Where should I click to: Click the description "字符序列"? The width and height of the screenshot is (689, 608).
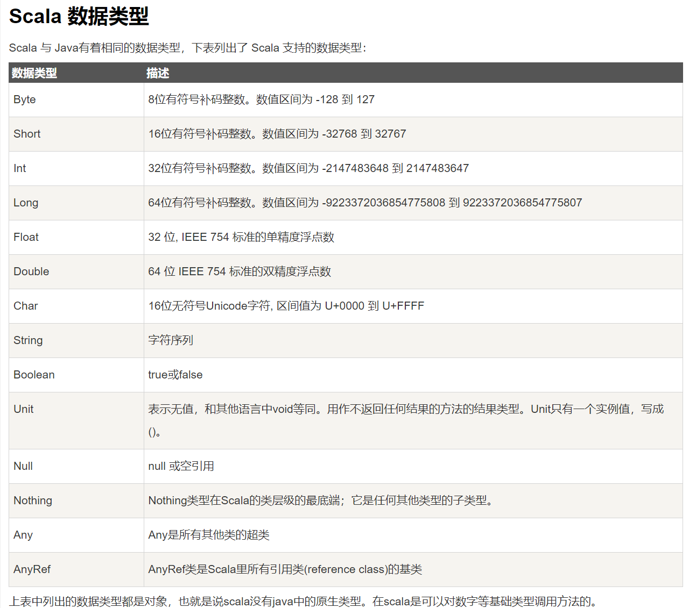(171, 340)
